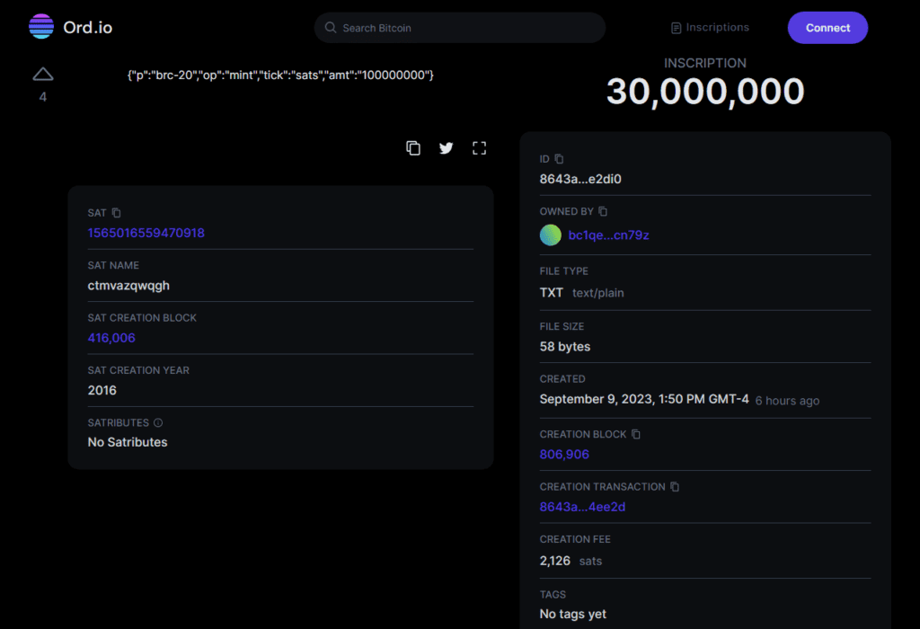This screenshot has width=920, height=629.
Task: Open sat creation block 416,006
Action: (111, 338)
